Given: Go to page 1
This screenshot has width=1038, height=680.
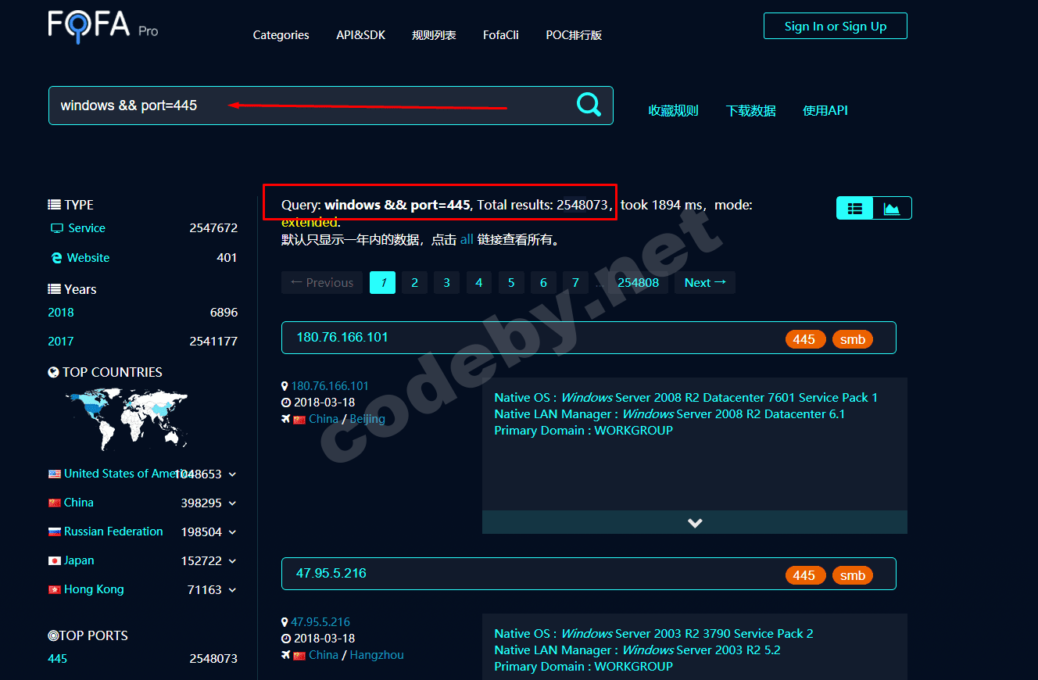Looking at the screenshot, I should pos(382,283).
